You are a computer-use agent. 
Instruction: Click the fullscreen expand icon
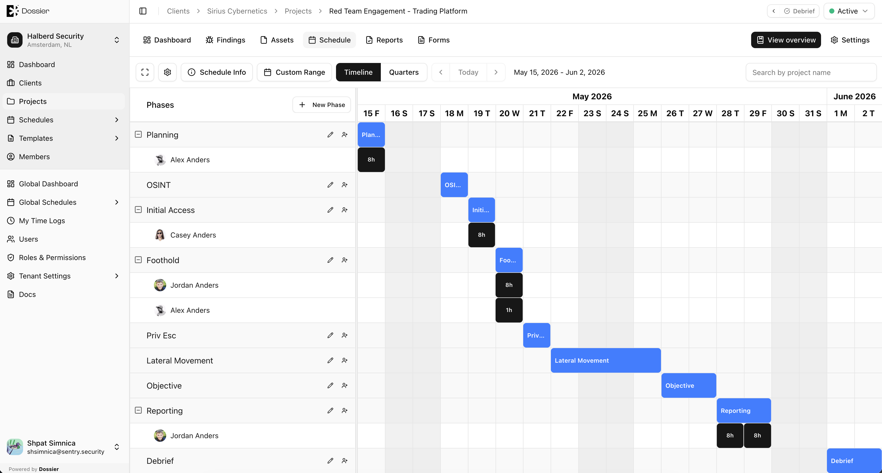[x=145, y=72]
